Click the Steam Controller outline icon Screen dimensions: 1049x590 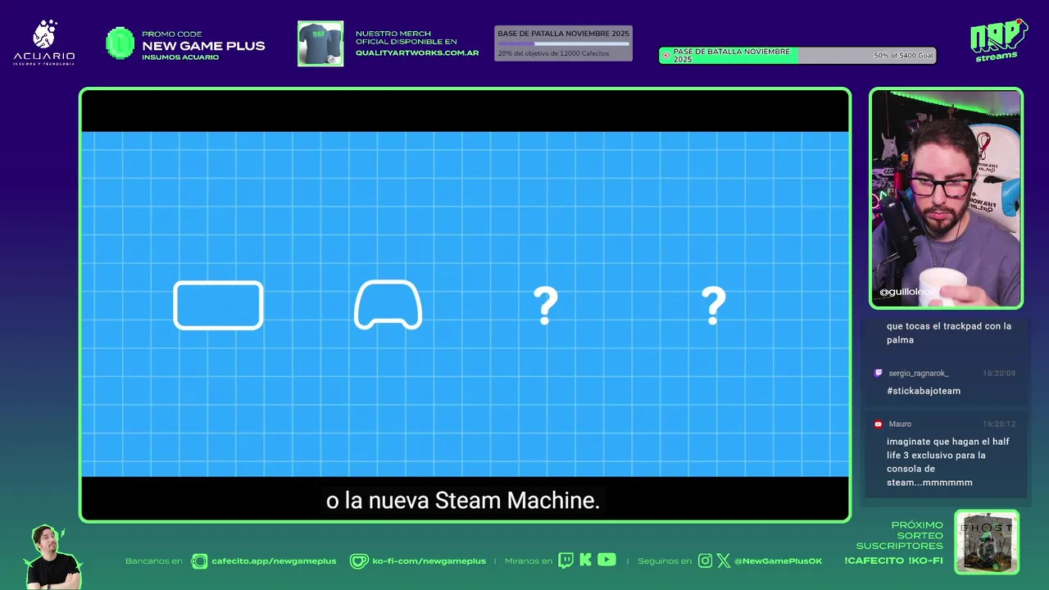[x=388, y=305]
